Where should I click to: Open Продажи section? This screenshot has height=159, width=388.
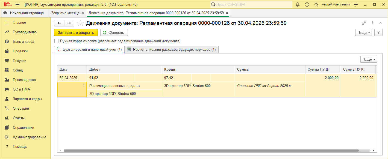[x=25, y=51]
